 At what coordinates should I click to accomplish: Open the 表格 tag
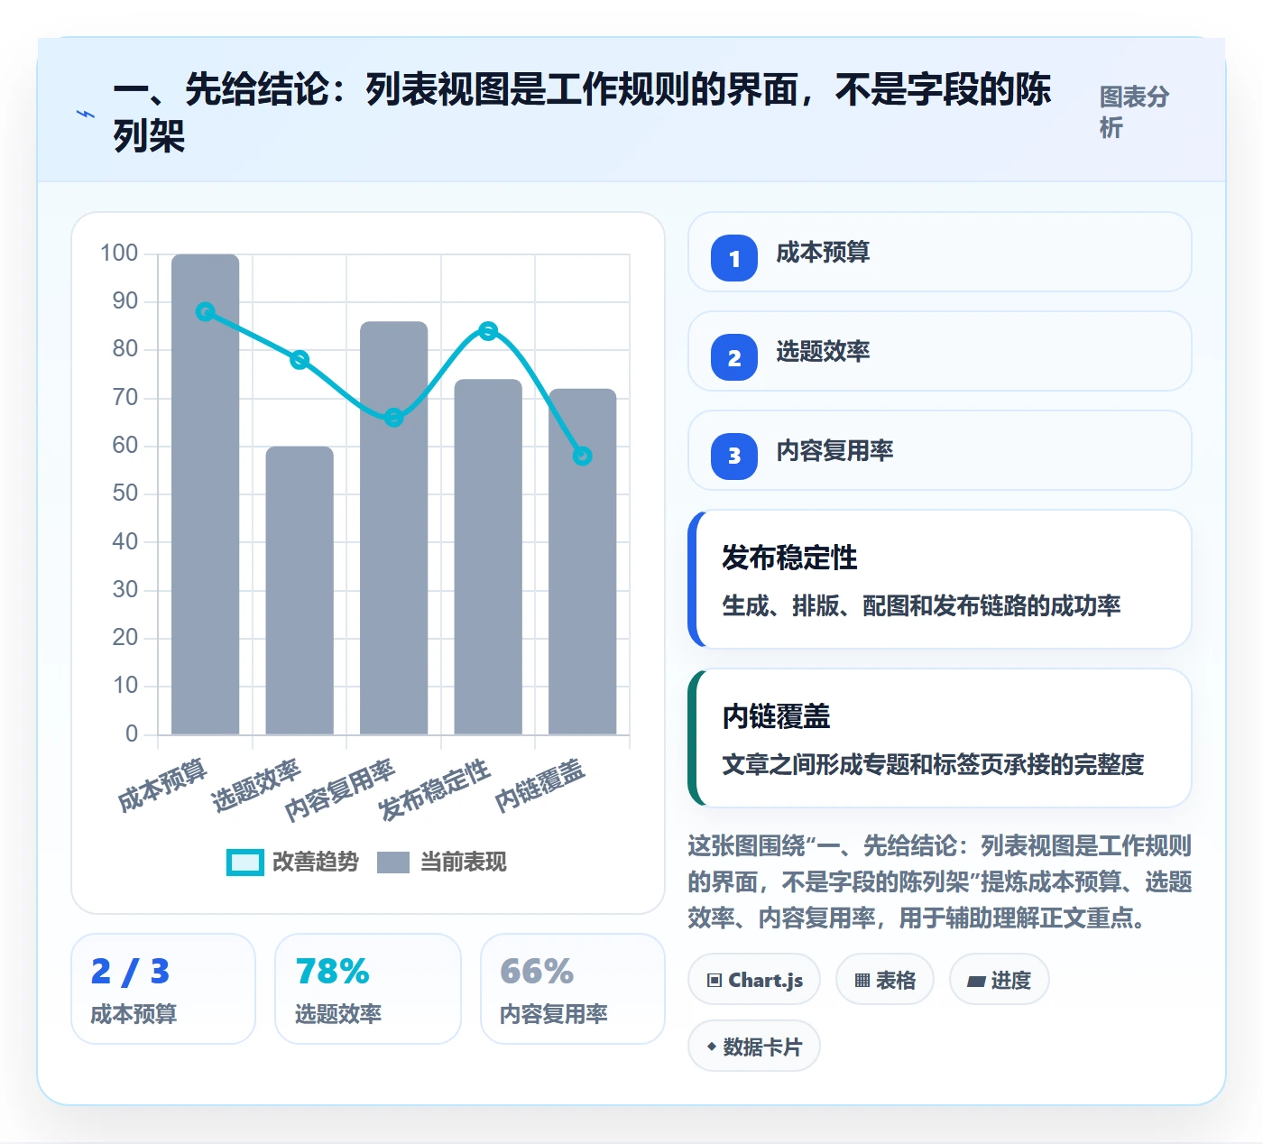coord(885,979)
